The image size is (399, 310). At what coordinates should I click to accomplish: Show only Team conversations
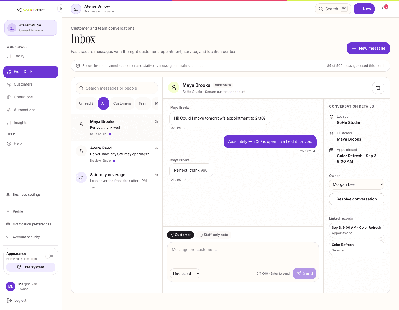(x=143, y=103)
